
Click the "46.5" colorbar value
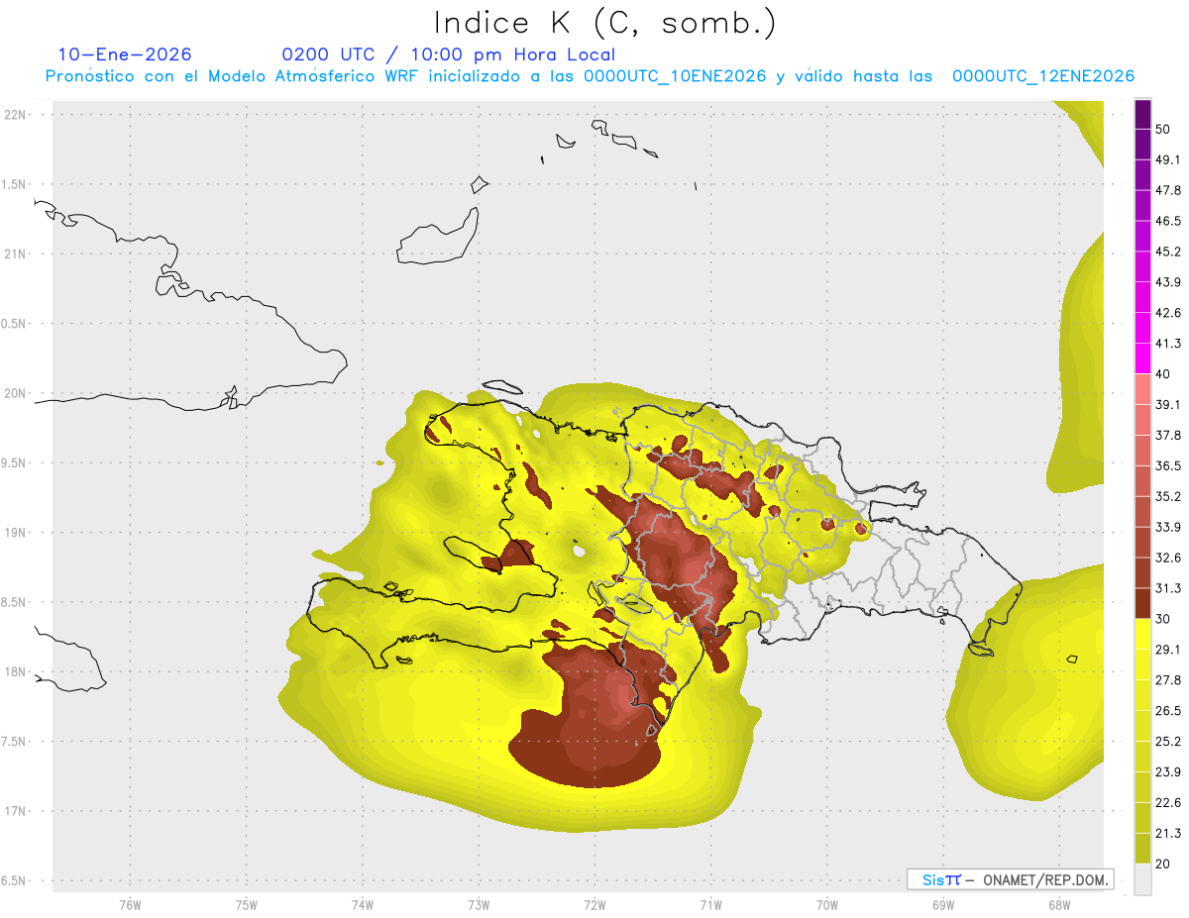pos(1168,222)
